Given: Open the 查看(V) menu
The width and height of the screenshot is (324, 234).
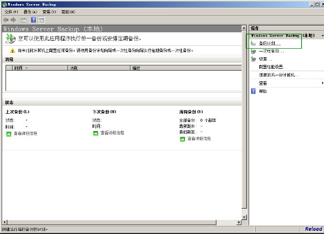Looking at the screenshot, I should click(49, 12).
